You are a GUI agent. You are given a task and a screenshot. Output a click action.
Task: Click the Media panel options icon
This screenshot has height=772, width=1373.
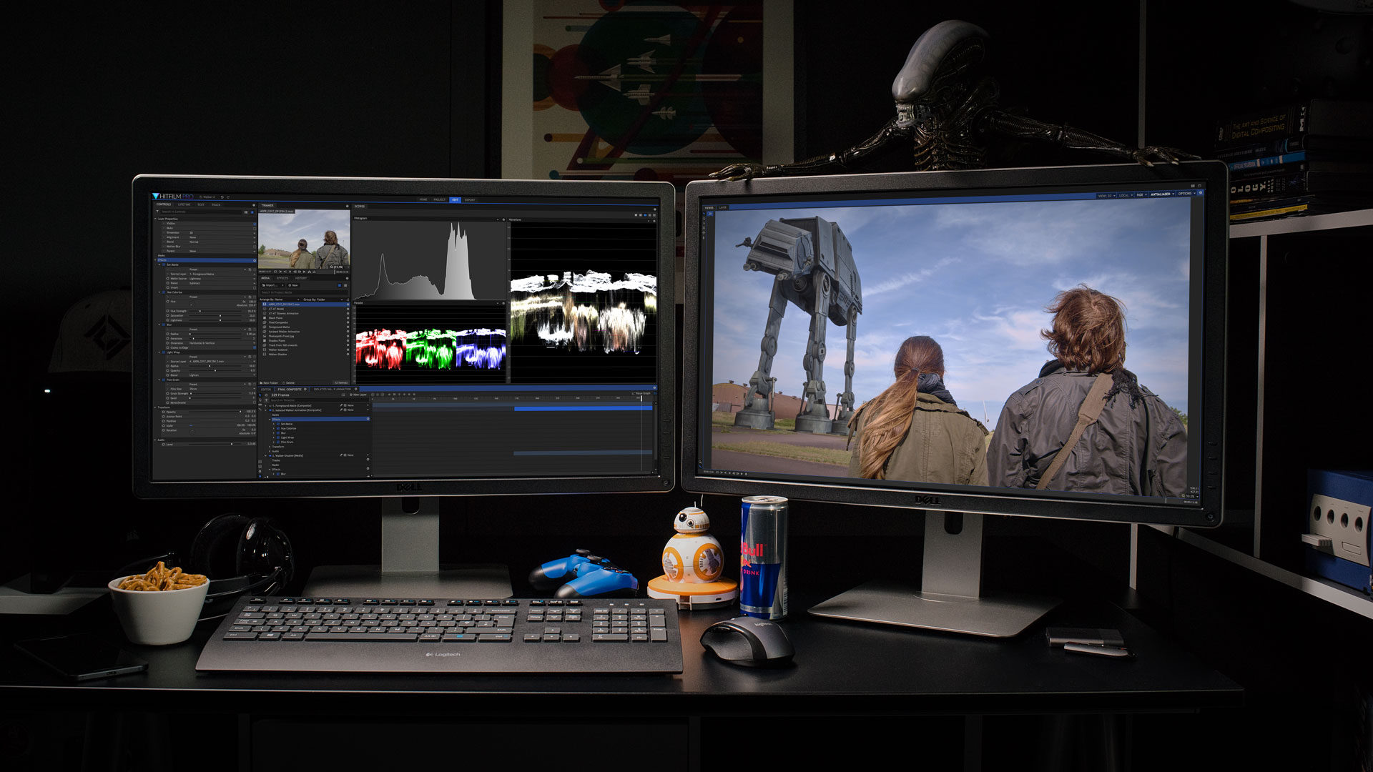(x=347, y=278)
